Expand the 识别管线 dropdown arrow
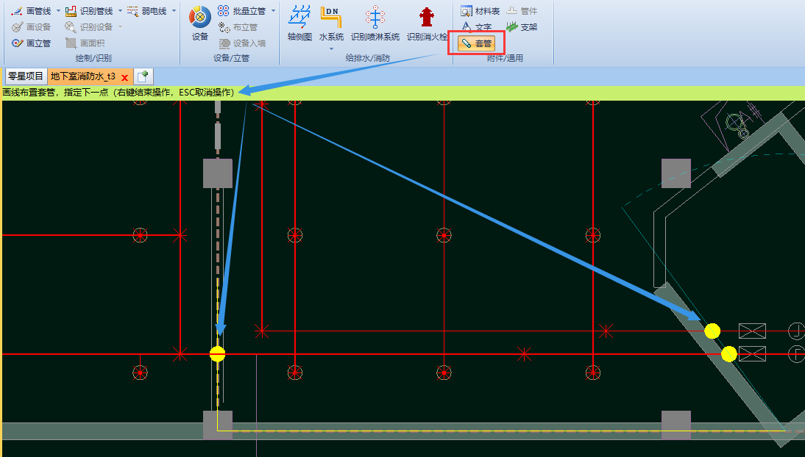The height and width of the screenshot is (457, 805). [x=120, y=11]
